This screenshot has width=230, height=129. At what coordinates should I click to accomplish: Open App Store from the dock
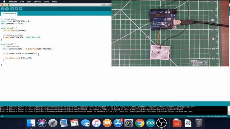point(118,123)
